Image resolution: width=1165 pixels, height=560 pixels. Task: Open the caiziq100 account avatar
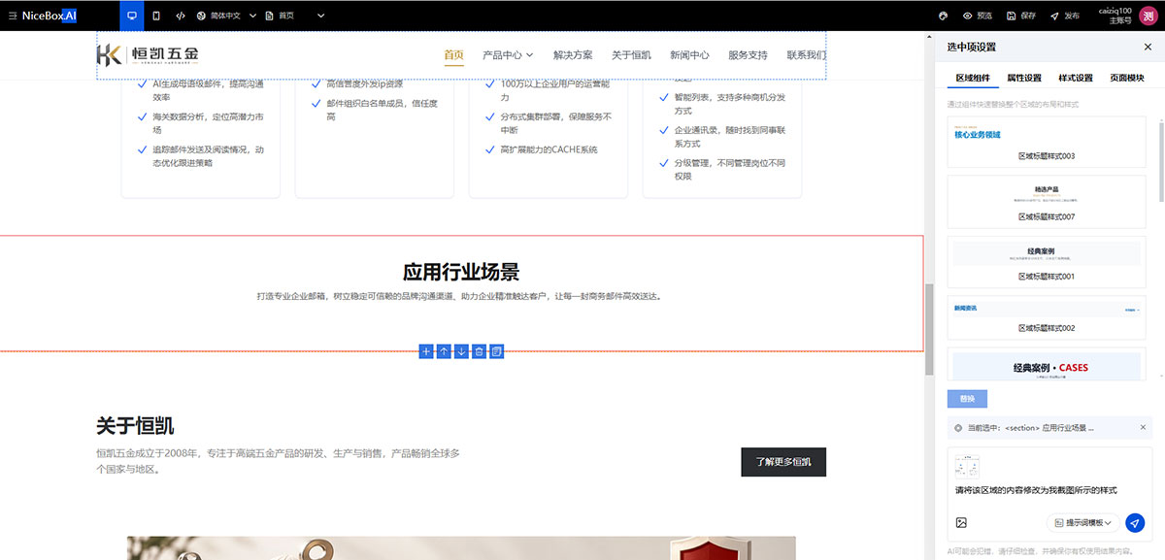pos(1148,16)
